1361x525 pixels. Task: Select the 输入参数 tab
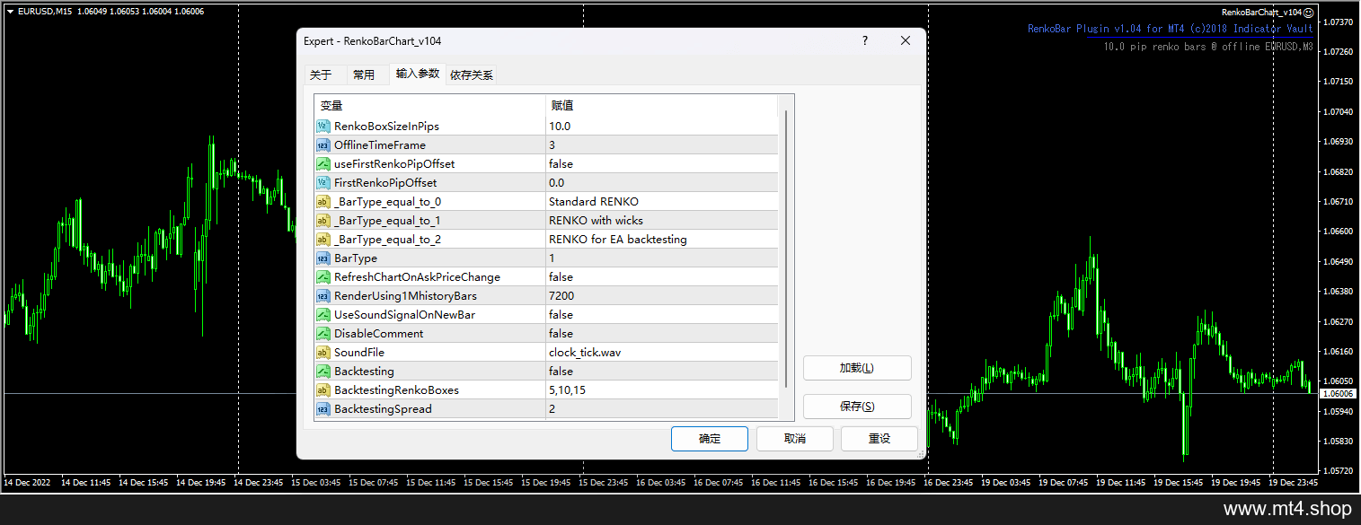418,74
